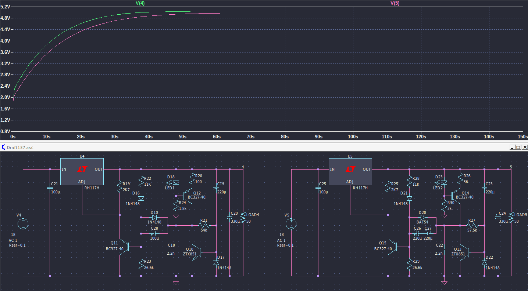This screenshot has width=528, height=291.
Task: Select the U4 RH117H regulator block
Action: click(x=82, y=172)
